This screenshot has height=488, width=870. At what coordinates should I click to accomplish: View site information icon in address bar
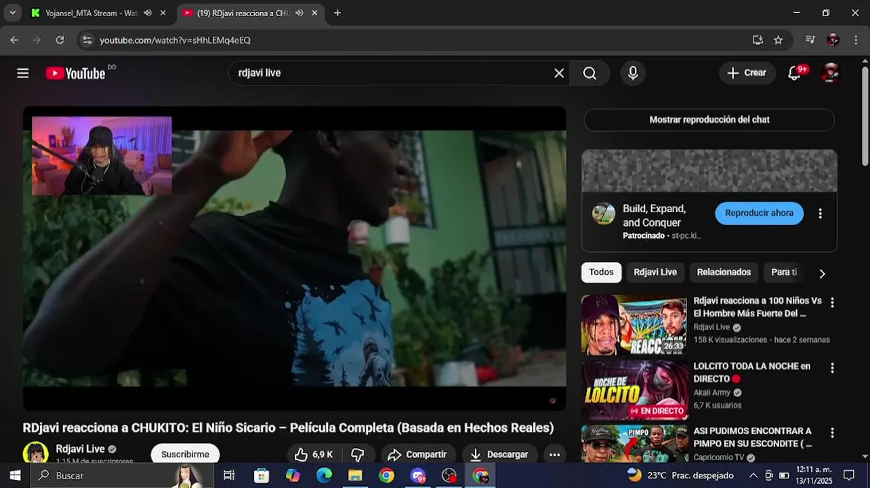point(87,40)
